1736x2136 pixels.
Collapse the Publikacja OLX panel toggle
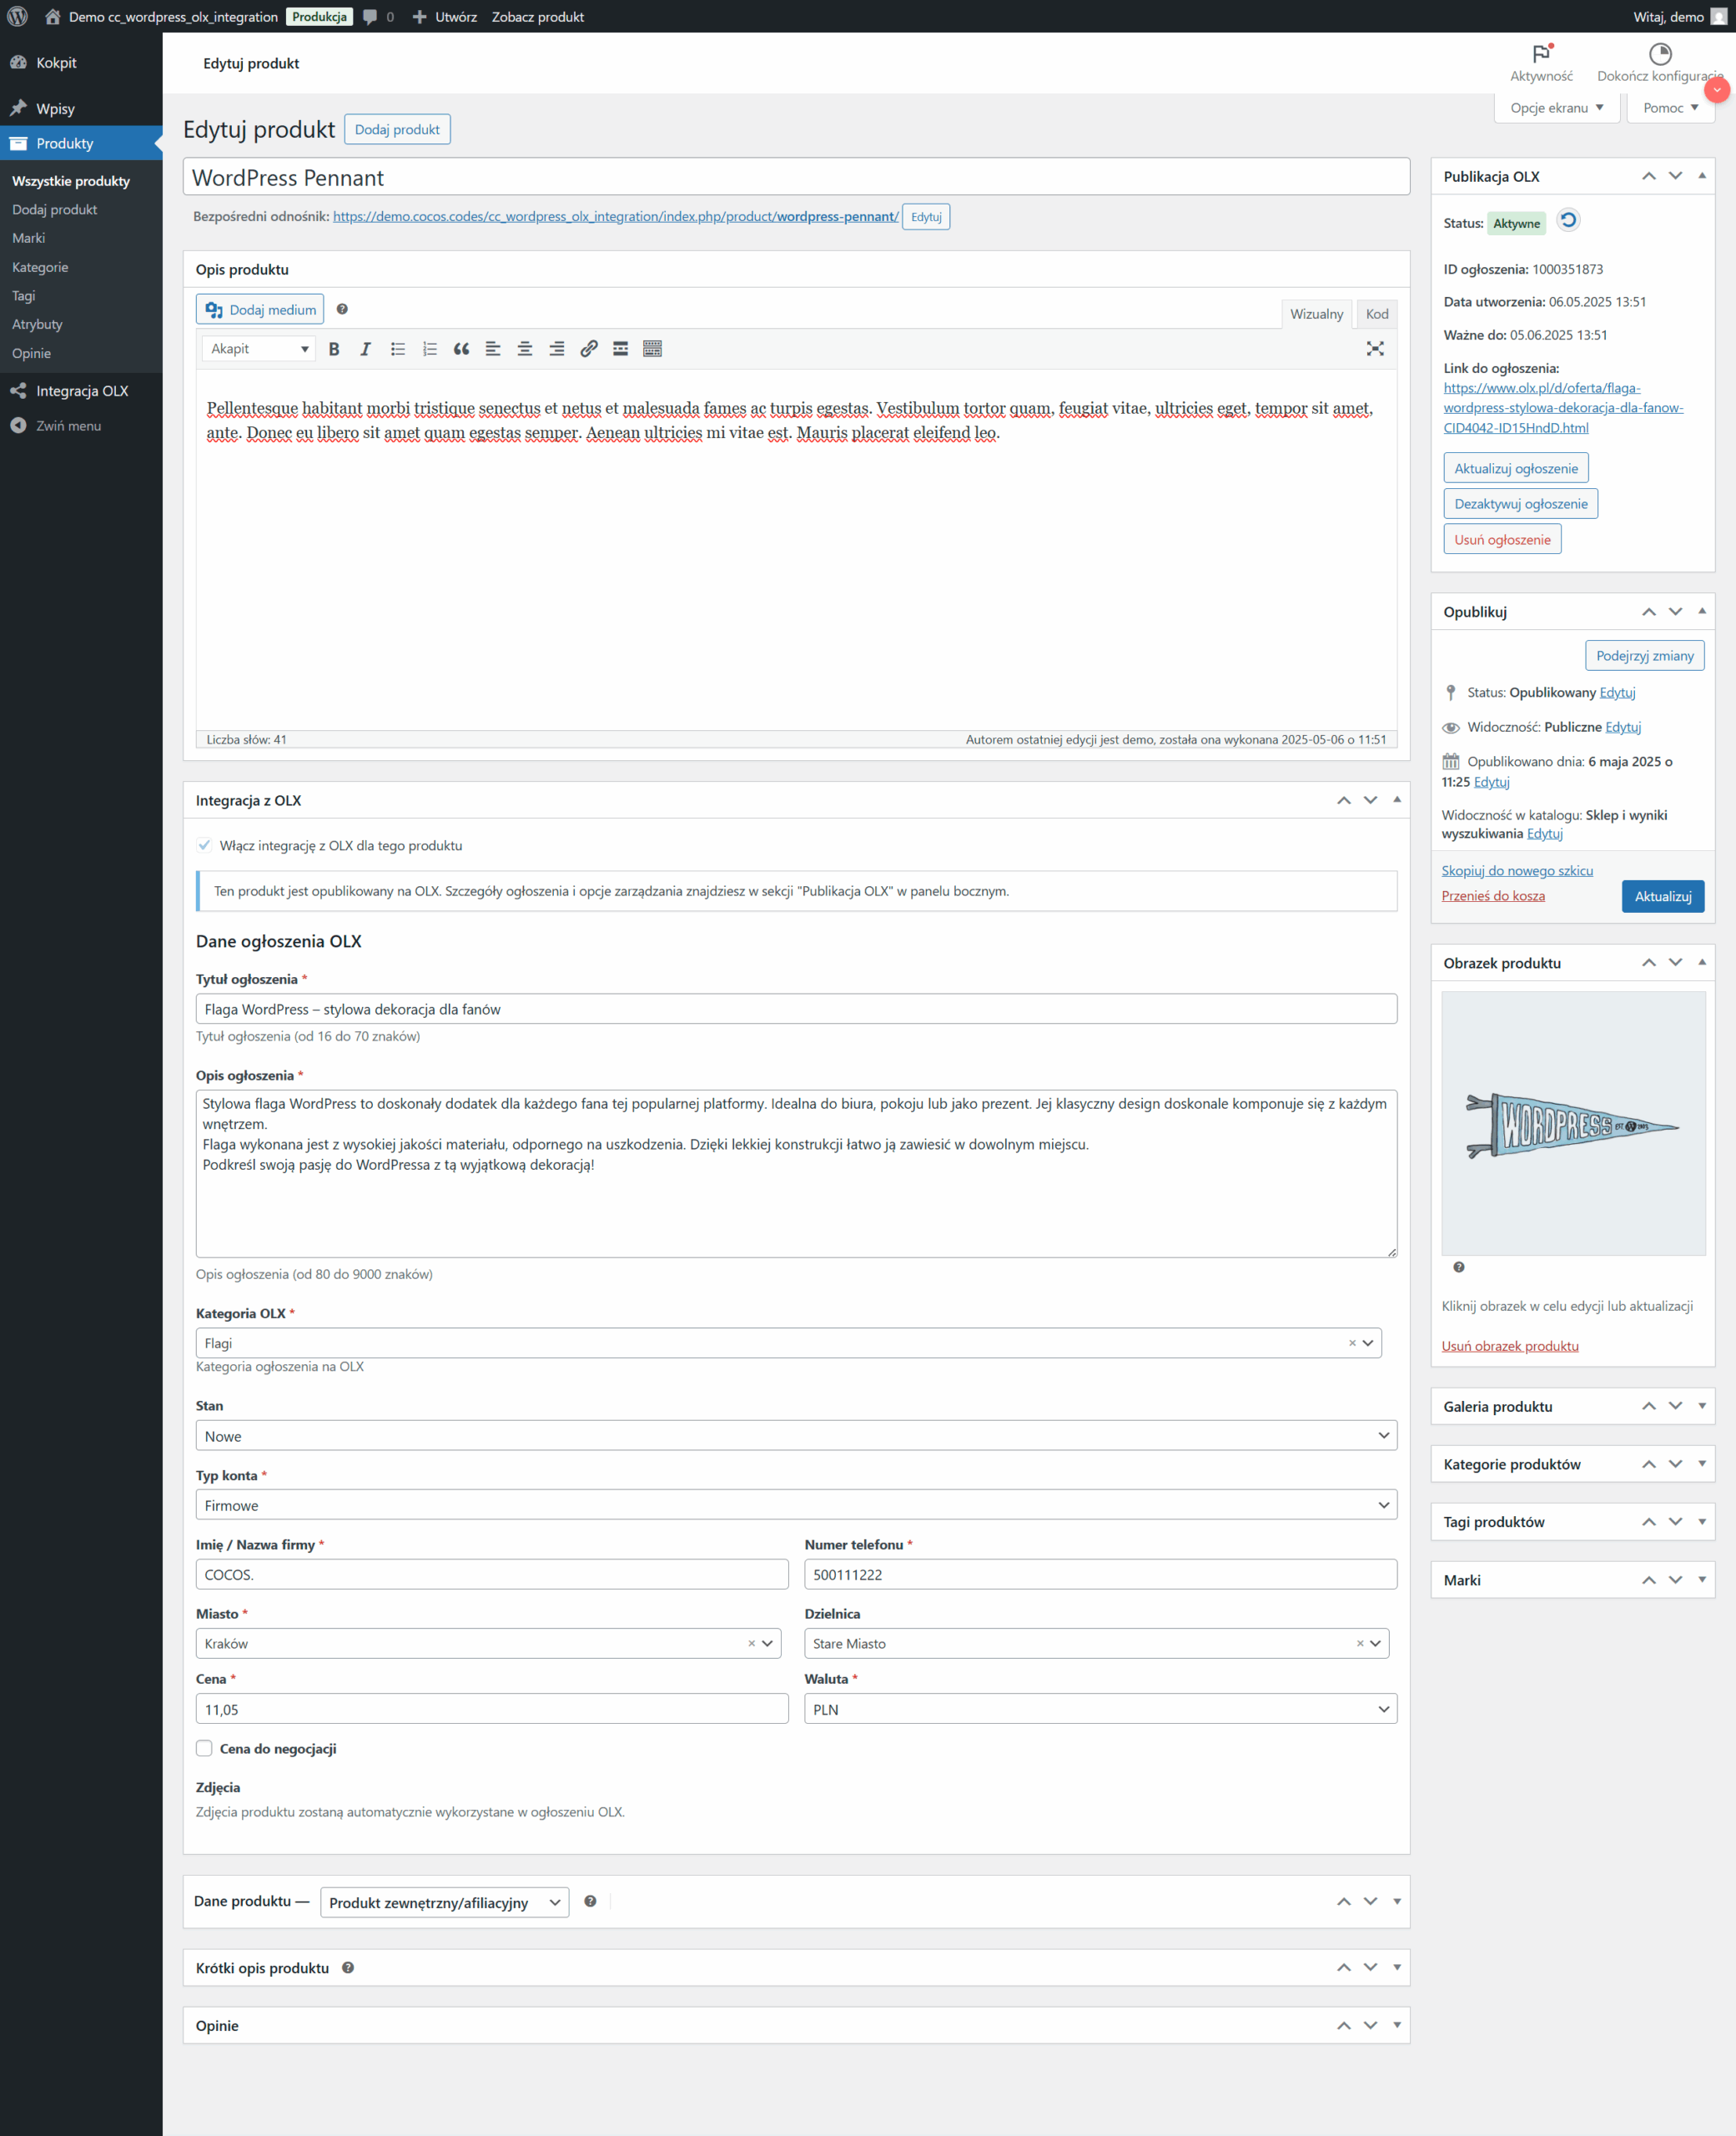coord(1701,176)
